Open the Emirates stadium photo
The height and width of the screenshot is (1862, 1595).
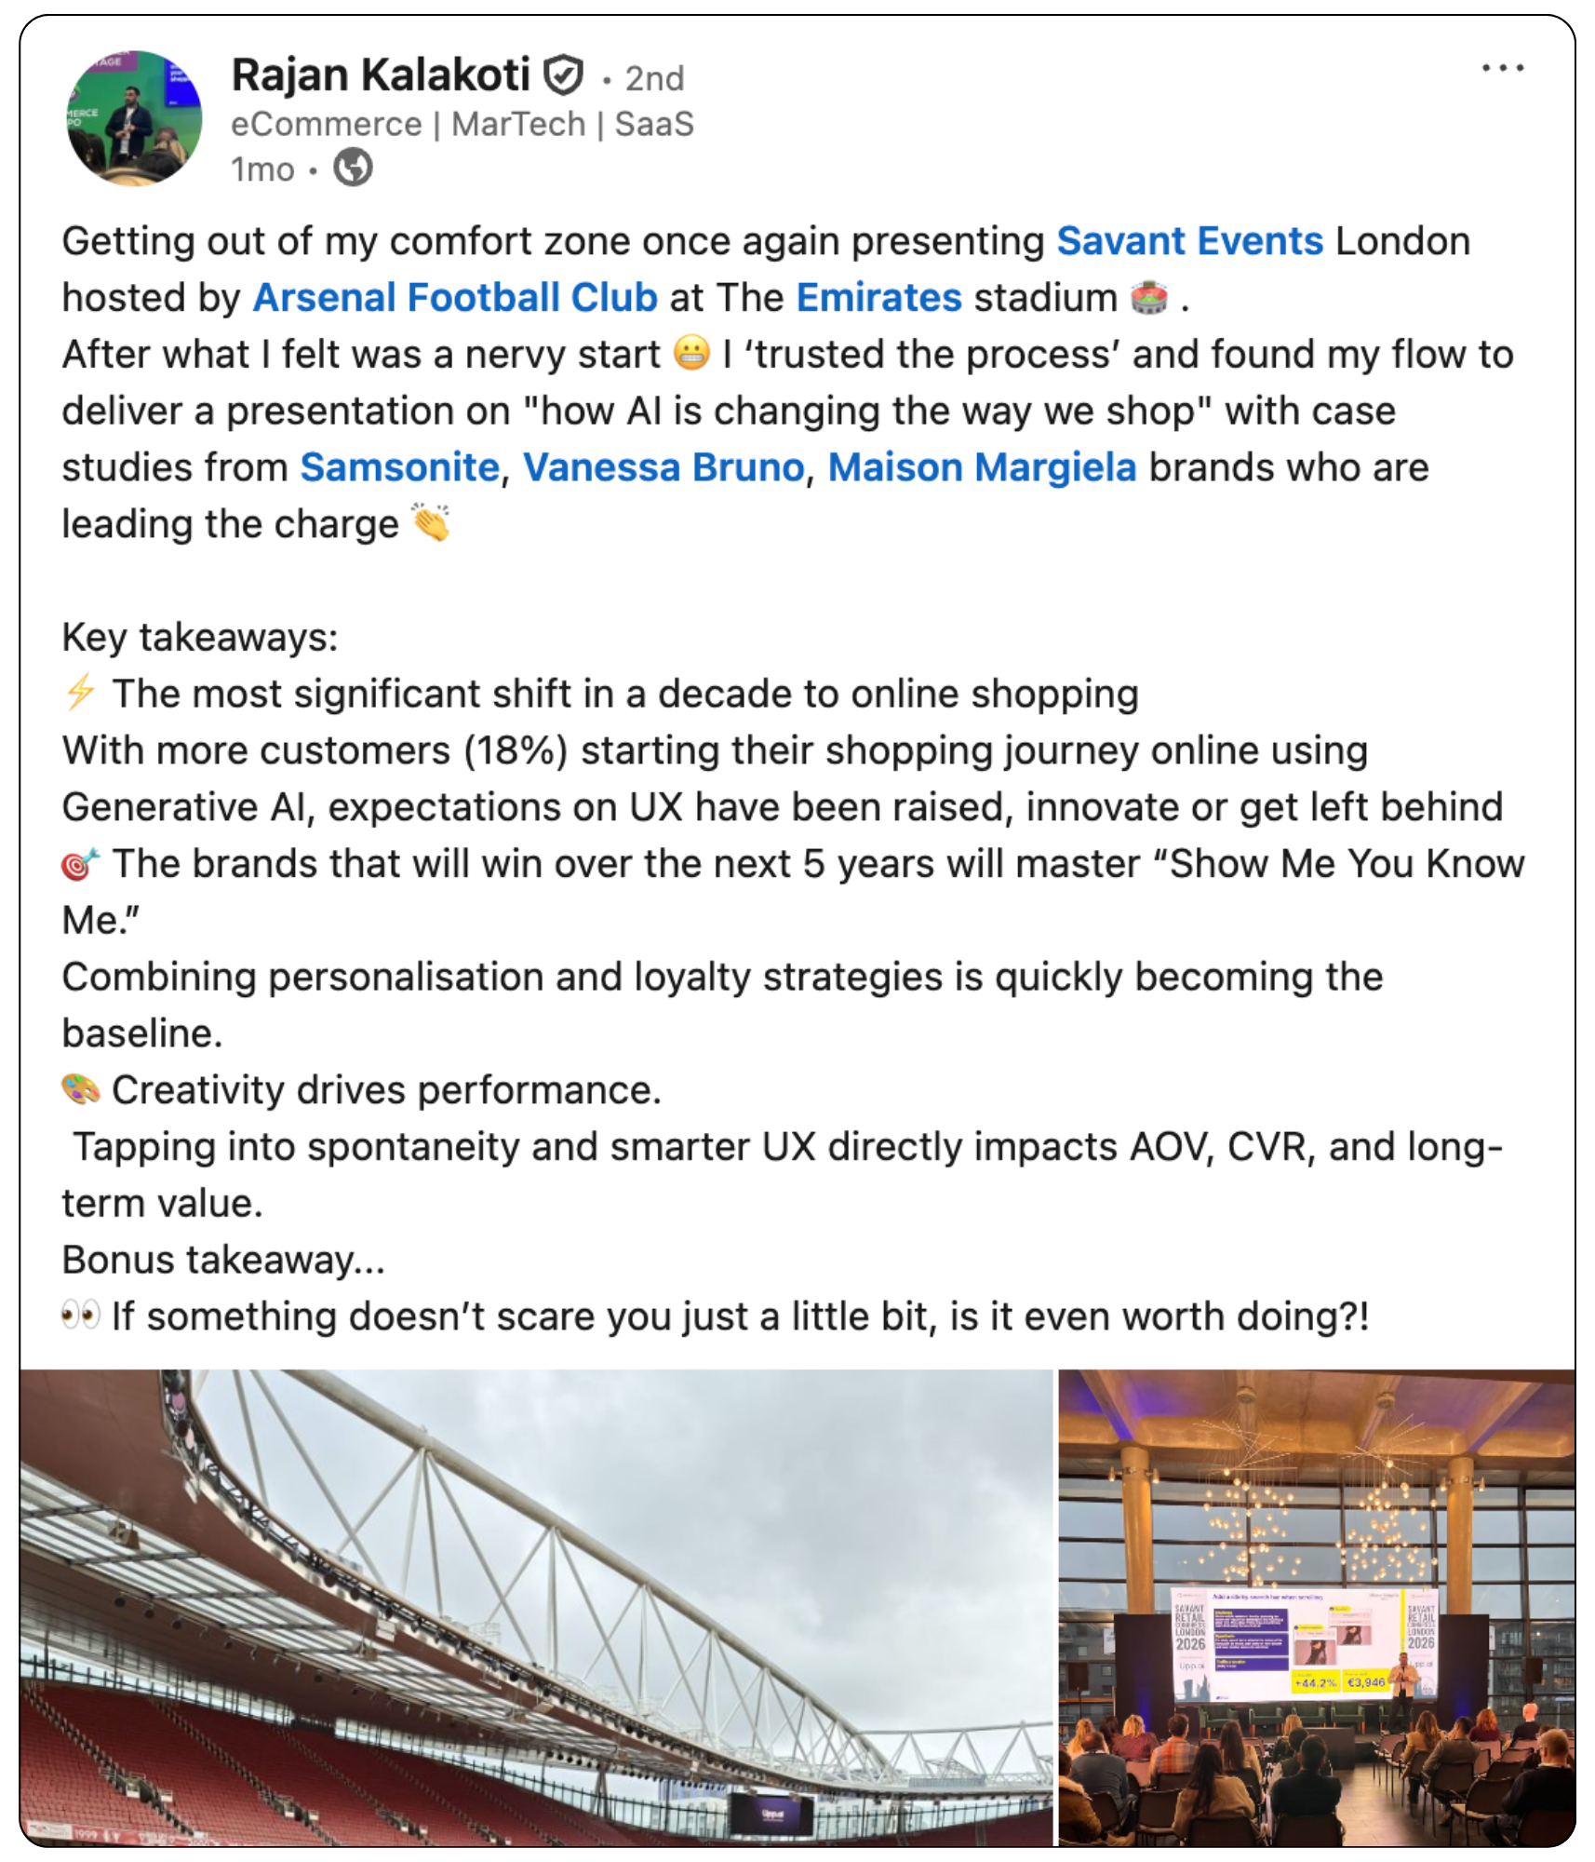(536, 1607)
